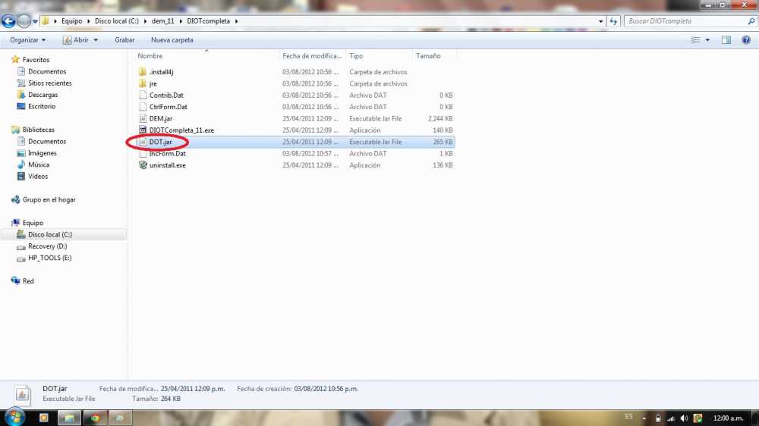Viewport: 759px width, 426px height.
Task: Select the DEM.jar file
Action: click(x=161, y=118)
